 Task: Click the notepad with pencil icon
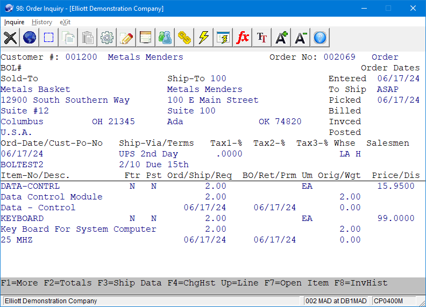(x=126, y=38)
